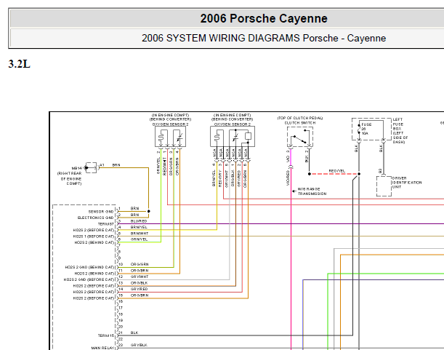This screenshot has height=350, width=444.
Task: Click the '(RIGHT REAR OF ENGINE COMPT)' label
Action: (70, 178)
